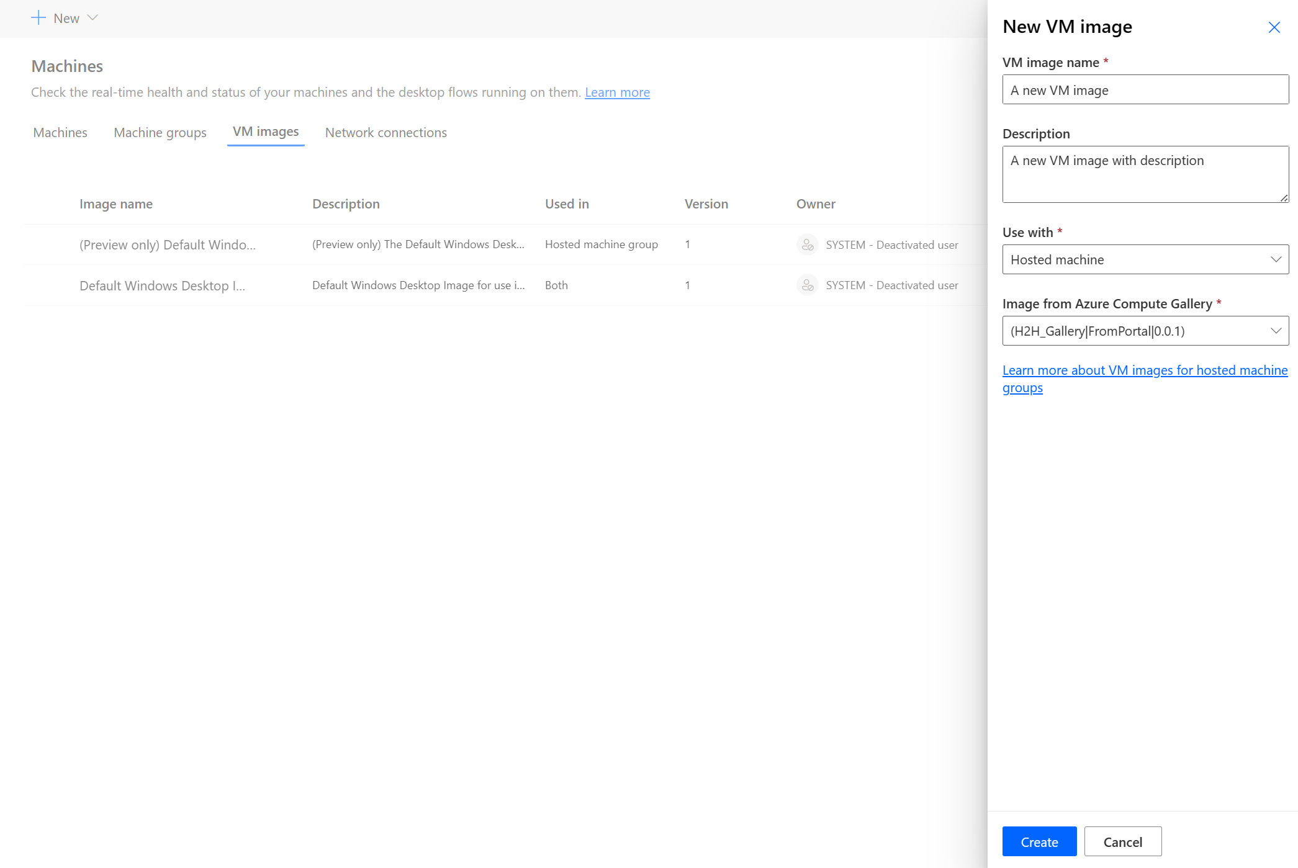
Task: Expand the New button dropdown arrow
Action: 93,19
